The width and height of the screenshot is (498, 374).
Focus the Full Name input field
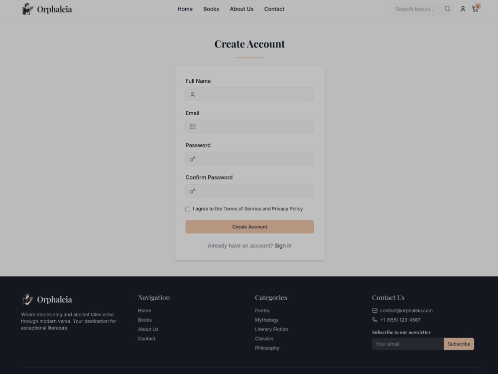point(249,94)
